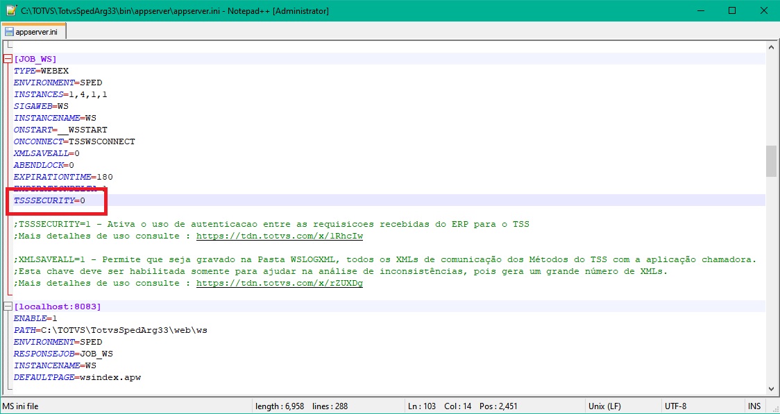This screenshot has width=780, height=414.
Task: Open the tdn.totvs.com/x/1RhcIw link
Action: coord(279,236)
